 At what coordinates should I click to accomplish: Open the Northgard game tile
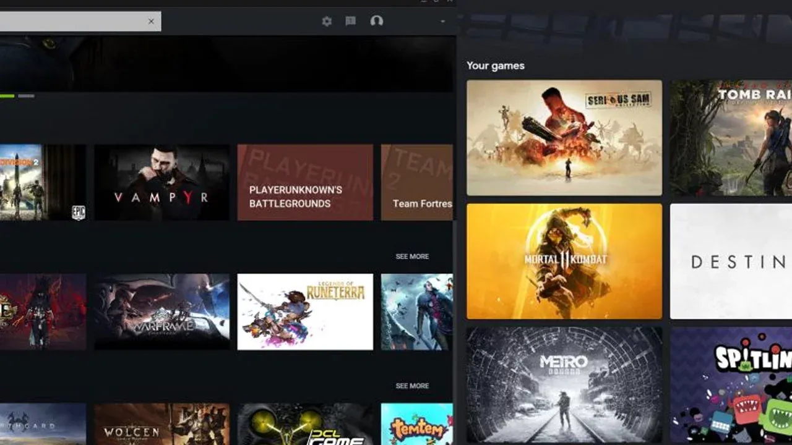coord(43,424)
